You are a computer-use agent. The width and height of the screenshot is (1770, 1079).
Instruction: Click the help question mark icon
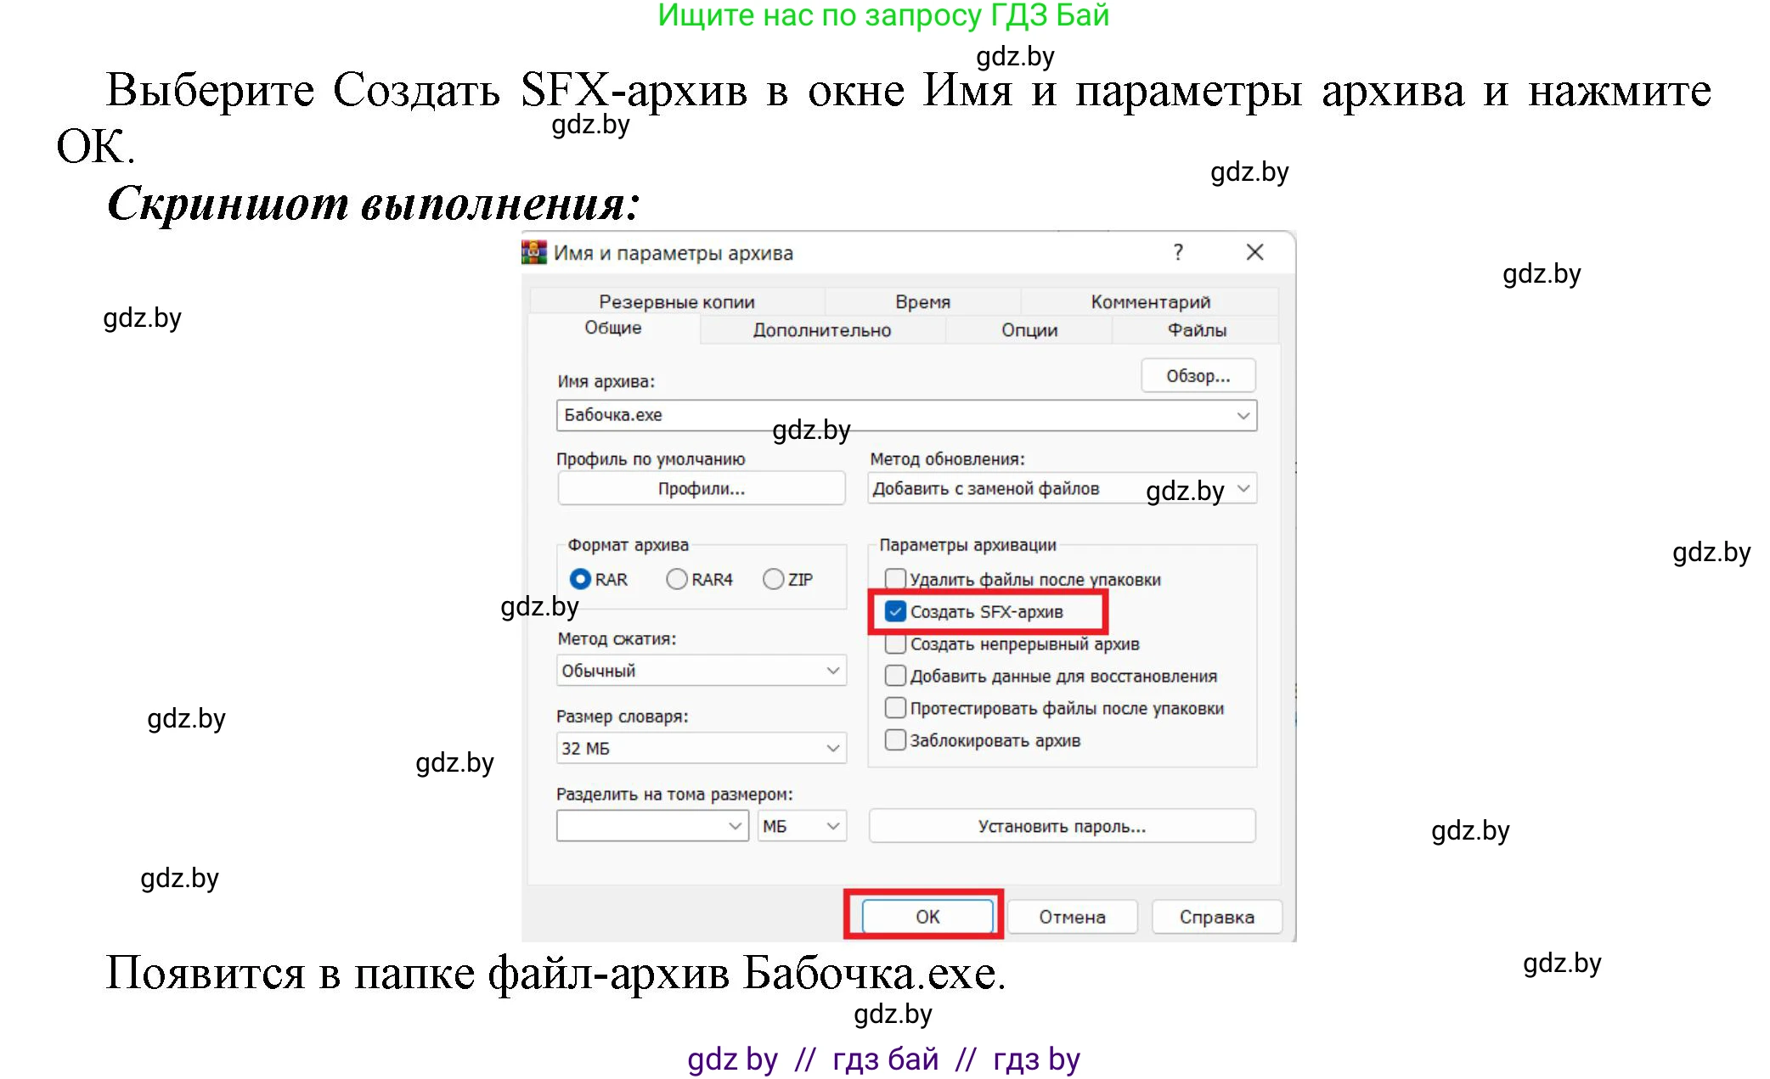point(1178,252)
